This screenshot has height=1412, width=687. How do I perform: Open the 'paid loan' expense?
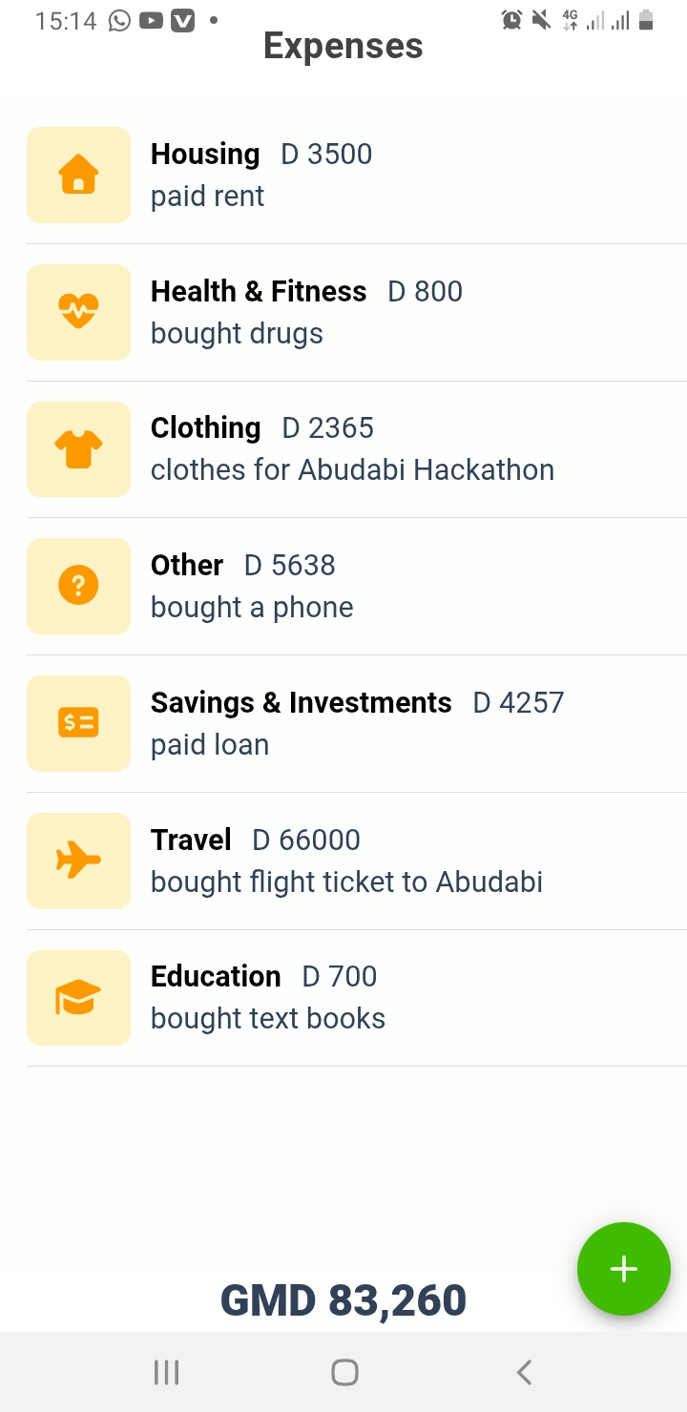(210, 745)
